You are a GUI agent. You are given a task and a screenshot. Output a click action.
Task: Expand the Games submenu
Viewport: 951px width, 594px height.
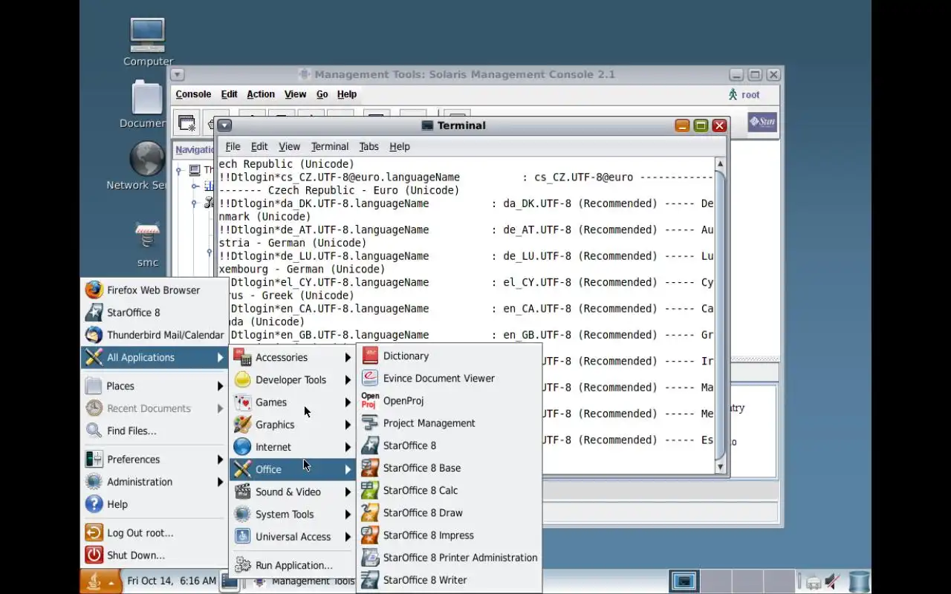[293, 402]
